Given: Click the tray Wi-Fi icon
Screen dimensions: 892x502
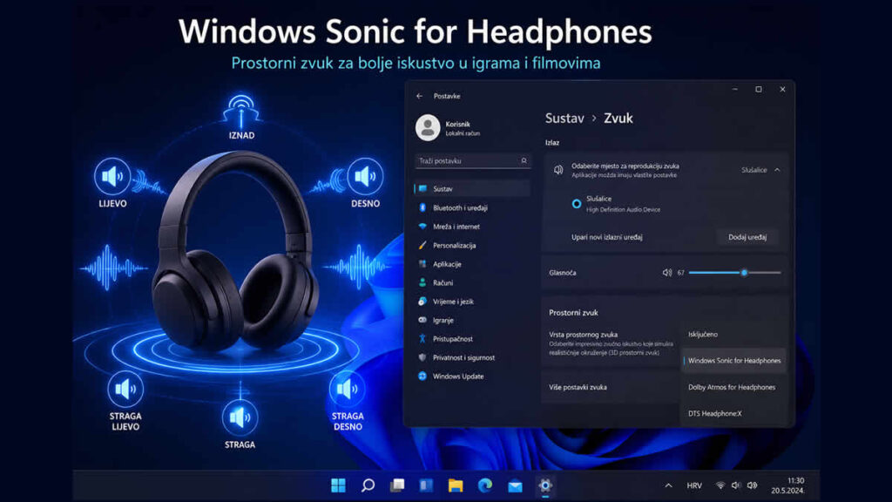Looking at the screenshot, I should [x=720, y=485].
